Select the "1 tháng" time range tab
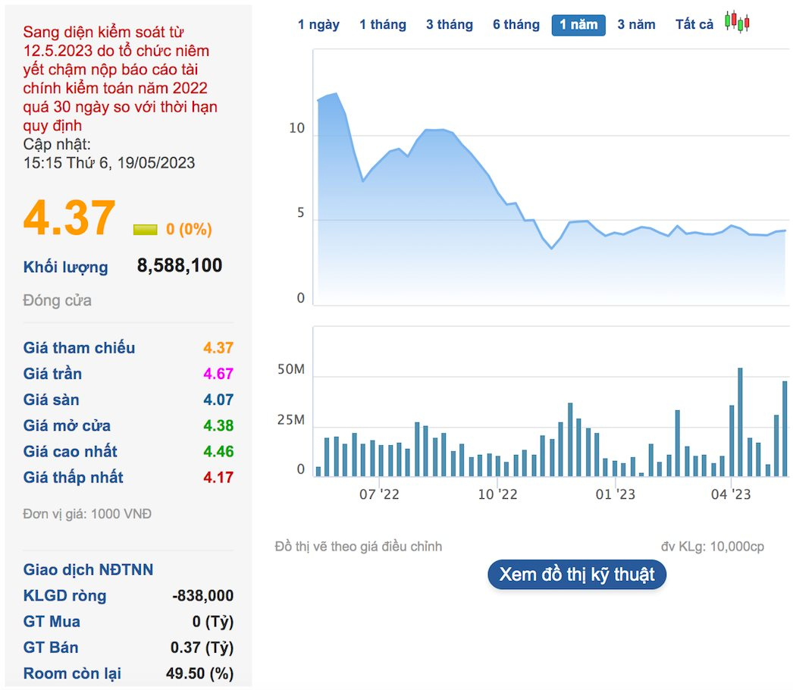793x690 pixels. pos(383,25)
